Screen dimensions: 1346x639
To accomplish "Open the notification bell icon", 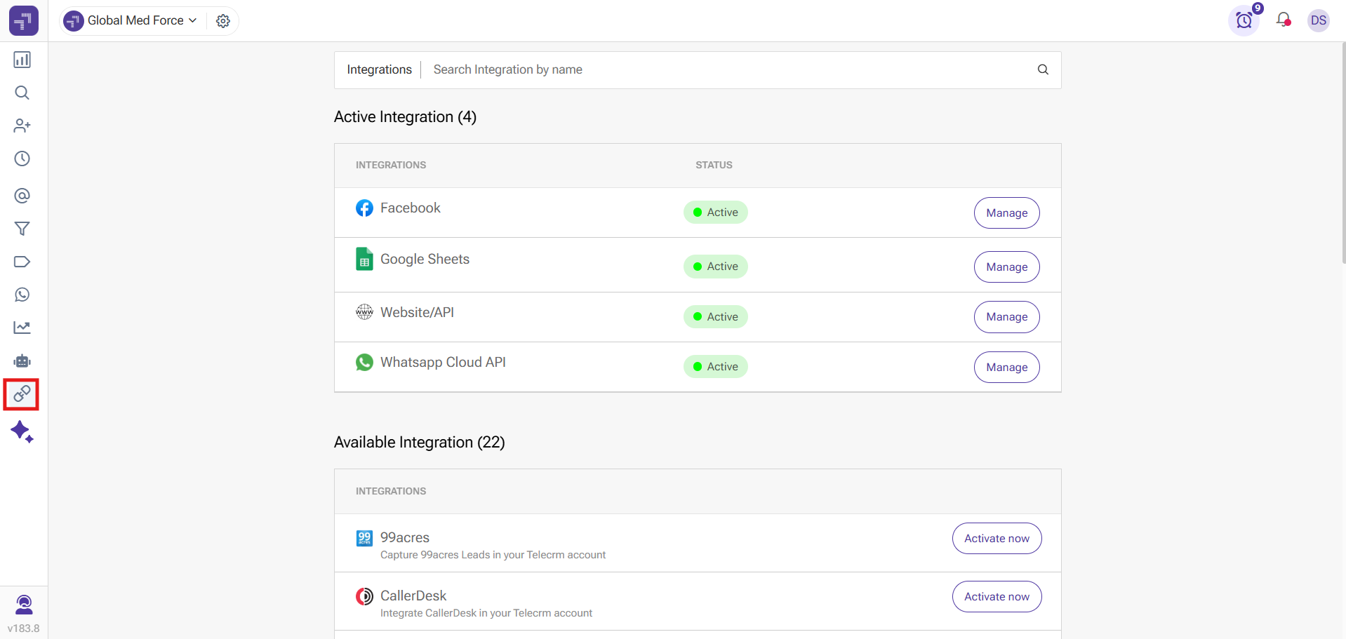I will pyautogui.click(x=1284, y=20).
